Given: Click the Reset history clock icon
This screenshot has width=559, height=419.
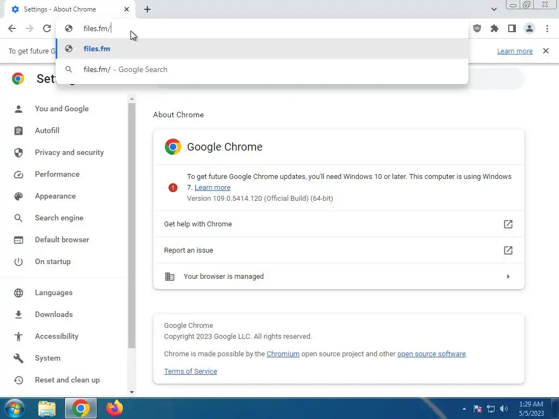Looking at the screenshot, I should coord(19,380).
